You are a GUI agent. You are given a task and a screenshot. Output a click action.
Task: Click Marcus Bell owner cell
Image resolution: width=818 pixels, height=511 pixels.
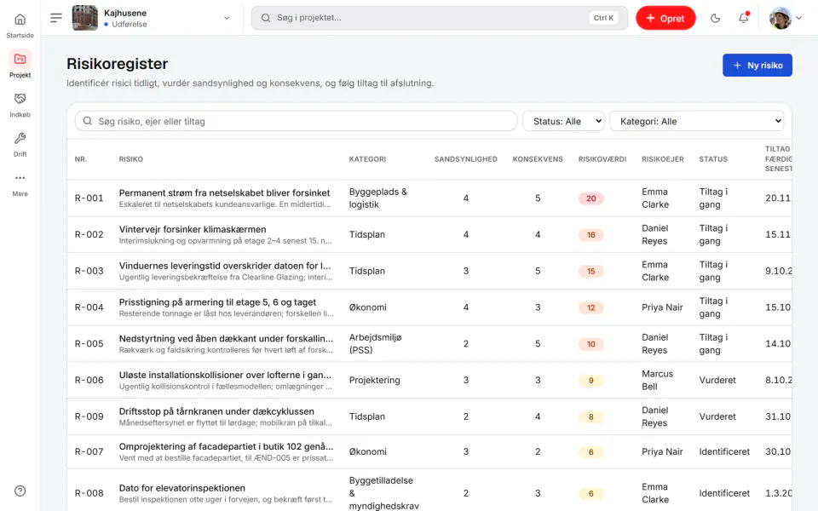click(x=657, y=380)
